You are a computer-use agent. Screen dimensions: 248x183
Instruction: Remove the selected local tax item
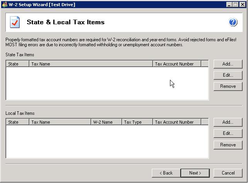pyautogui.click(x=228, y=145)
